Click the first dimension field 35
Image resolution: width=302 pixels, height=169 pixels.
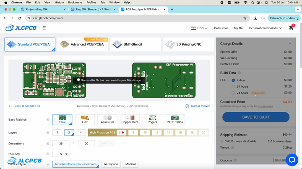pyautogui.click(x=61, y=144)
